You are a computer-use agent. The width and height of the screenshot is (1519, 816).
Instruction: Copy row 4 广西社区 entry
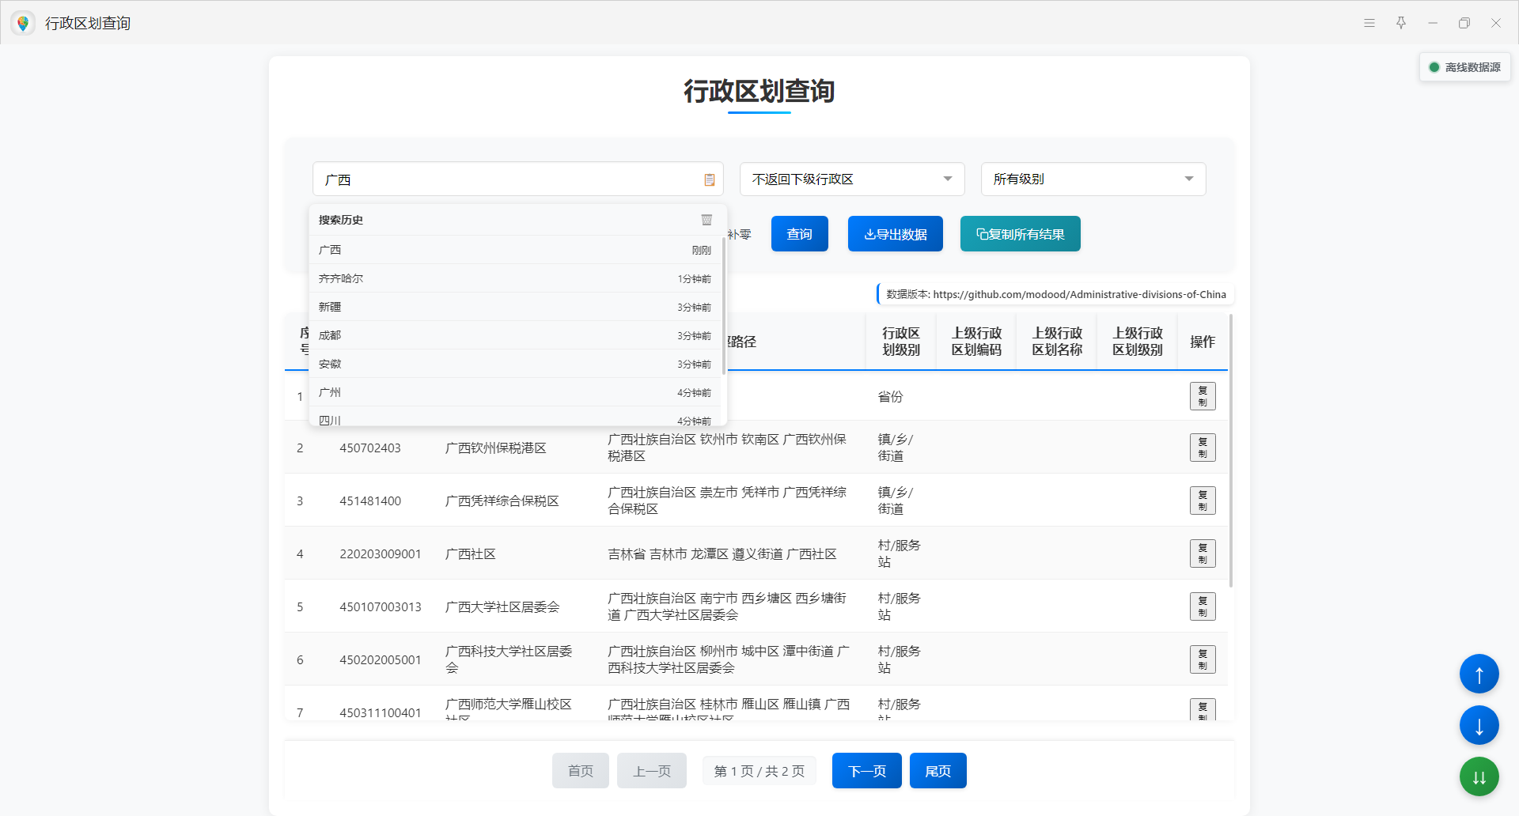(1203, 553)
